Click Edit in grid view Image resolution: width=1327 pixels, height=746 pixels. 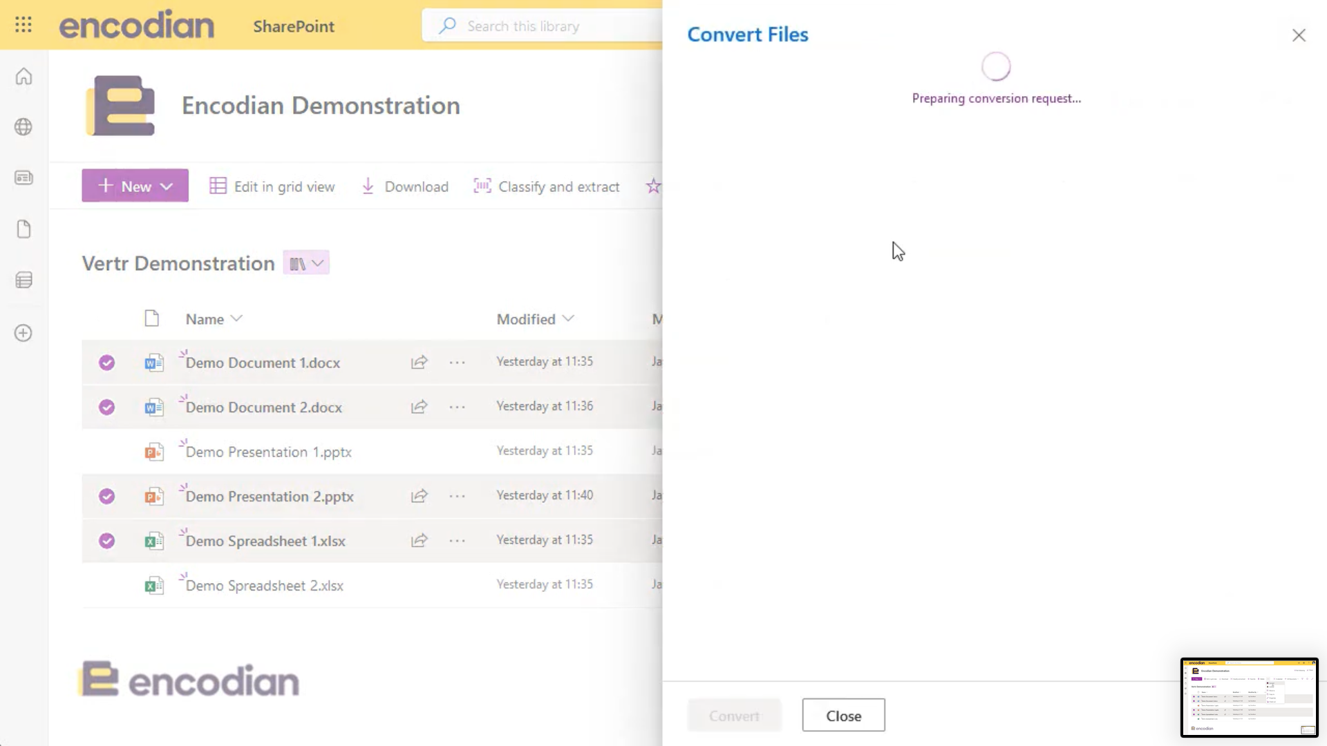(272, 186)
